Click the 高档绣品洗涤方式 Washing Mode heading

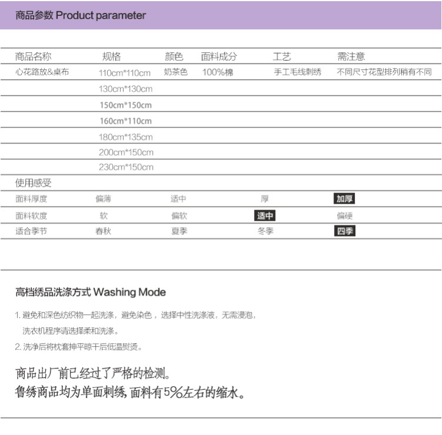point(91,293)
